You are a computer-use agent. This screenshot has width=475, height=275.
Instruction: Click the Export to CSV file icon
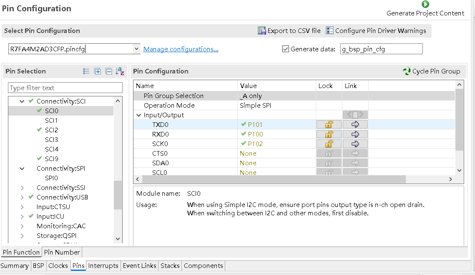click(x=262, y=30)
